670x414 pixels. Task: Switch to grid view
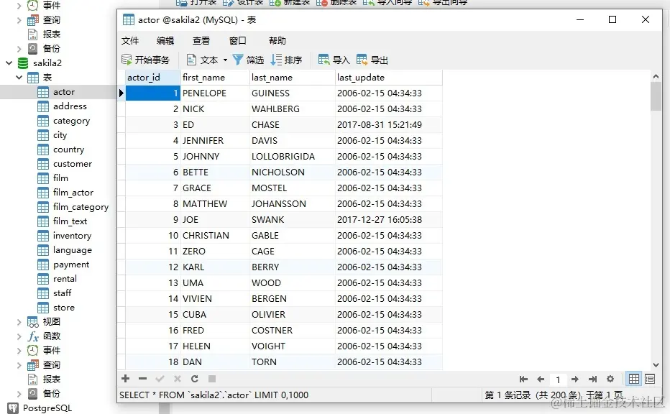[634, 379]
